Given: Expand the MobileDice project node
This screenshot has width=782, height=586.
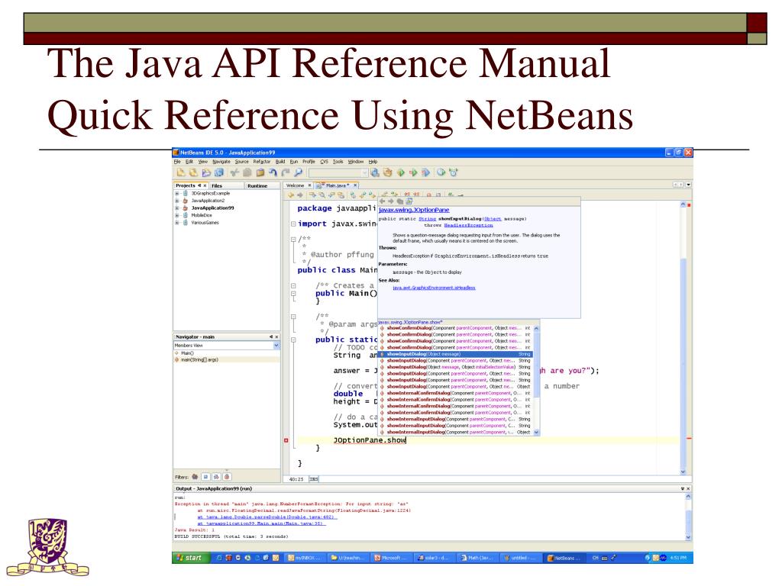Looking at the screenshot, I should pyautogui.click(x=176, y=215).
